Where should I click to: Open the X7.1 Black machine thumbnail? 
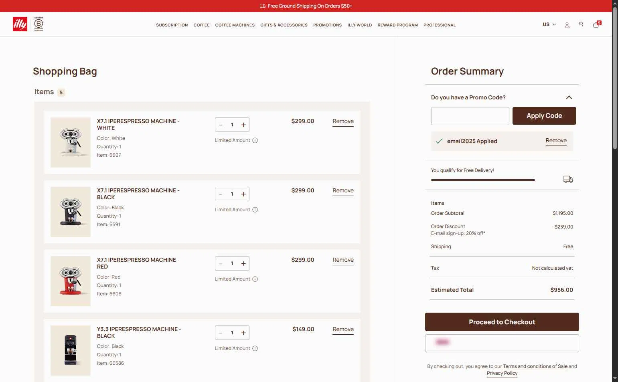tap(71, 212)
